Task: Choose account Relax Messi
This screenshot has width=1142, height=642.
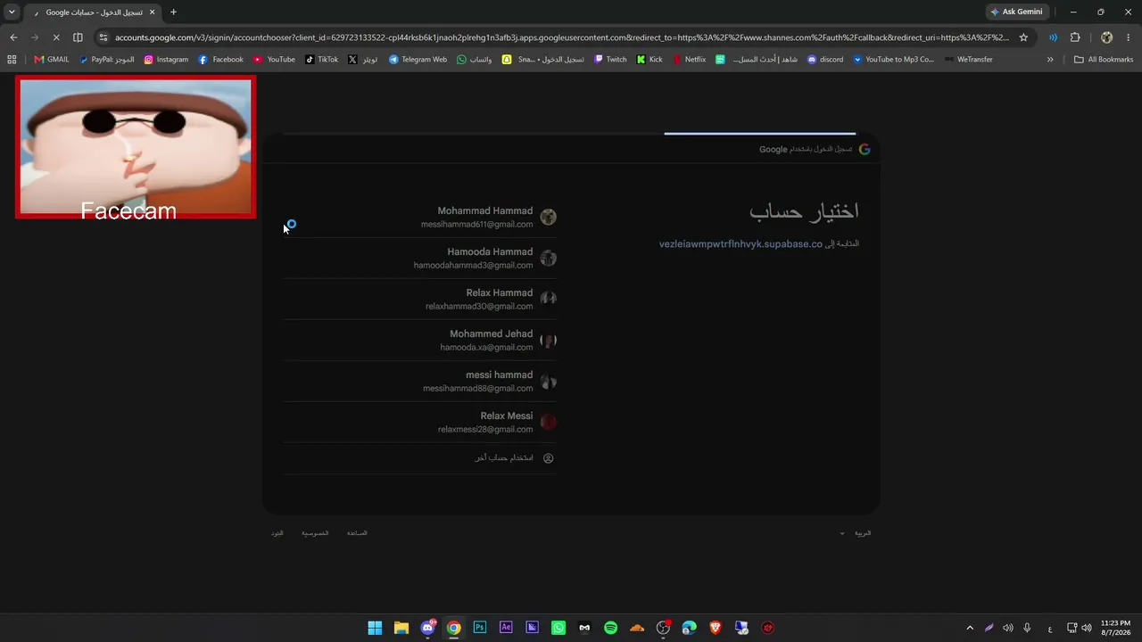Action: 419,422
